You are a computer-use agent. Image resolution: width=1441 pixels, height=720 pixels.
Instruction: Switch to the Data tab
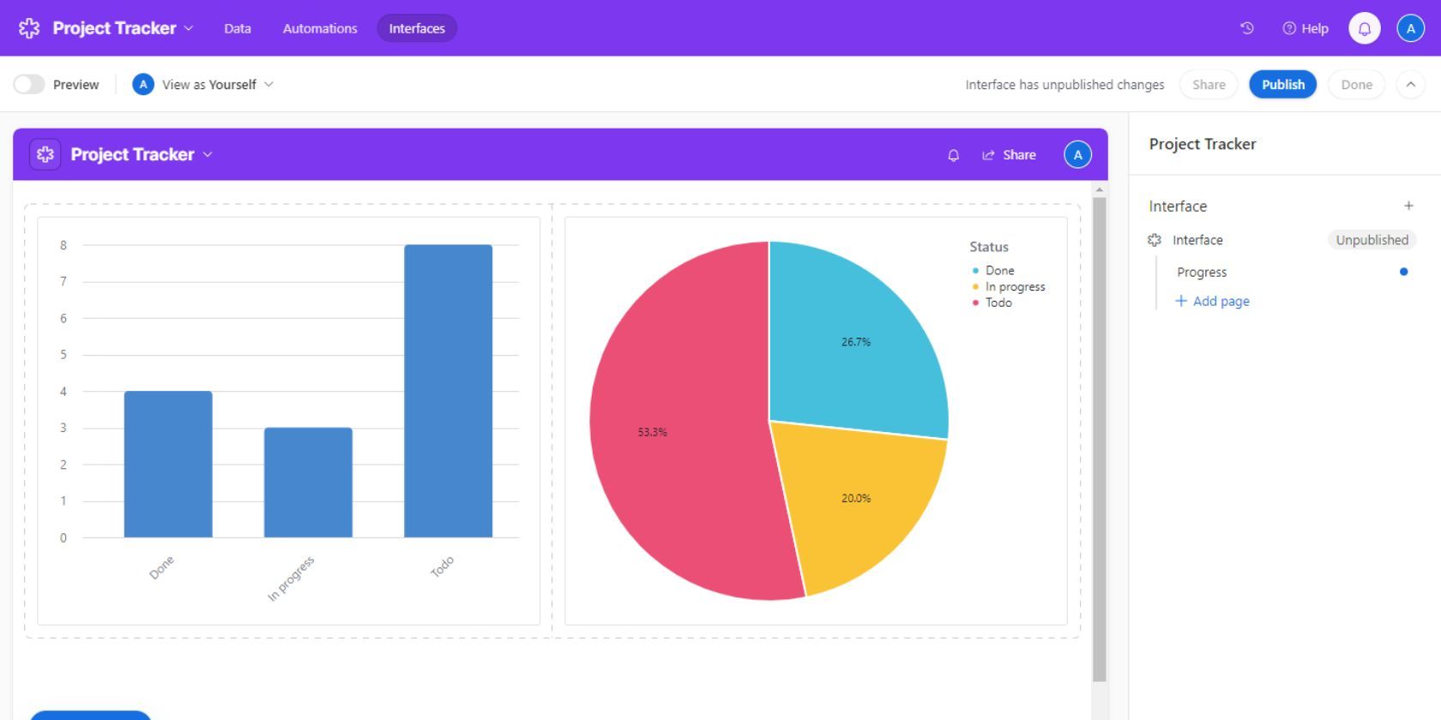click(238, 28)
